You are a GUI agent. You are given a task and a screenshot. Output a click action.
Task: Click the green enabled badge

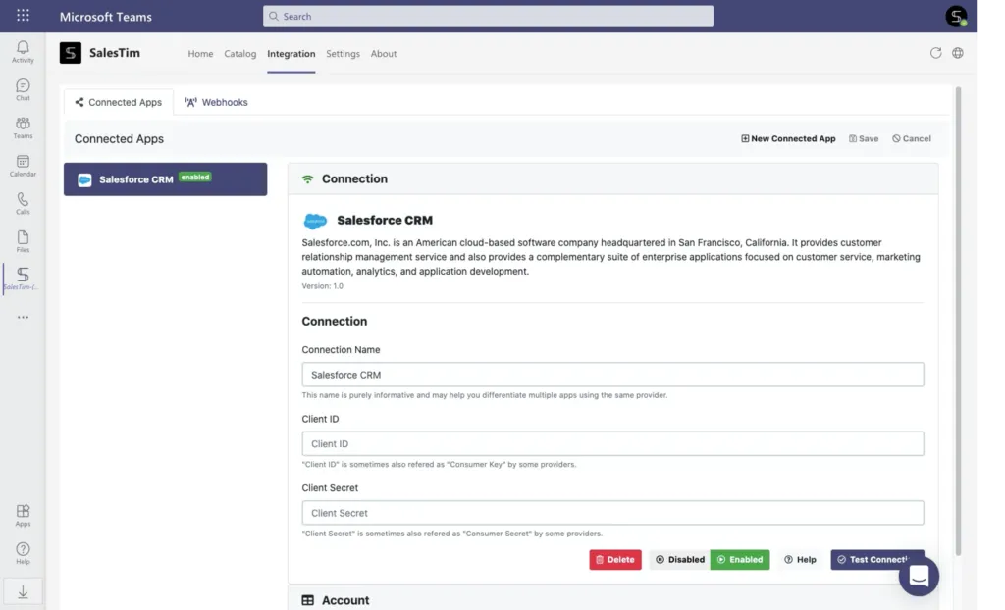pyautogui.click(x=195, y=177)
